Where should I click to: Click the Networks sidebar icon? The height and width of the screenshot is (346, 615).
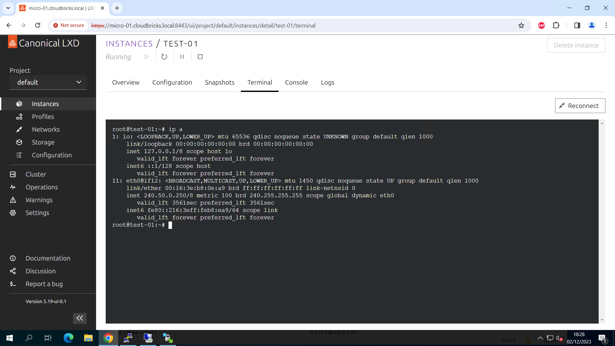click(19, 129)
